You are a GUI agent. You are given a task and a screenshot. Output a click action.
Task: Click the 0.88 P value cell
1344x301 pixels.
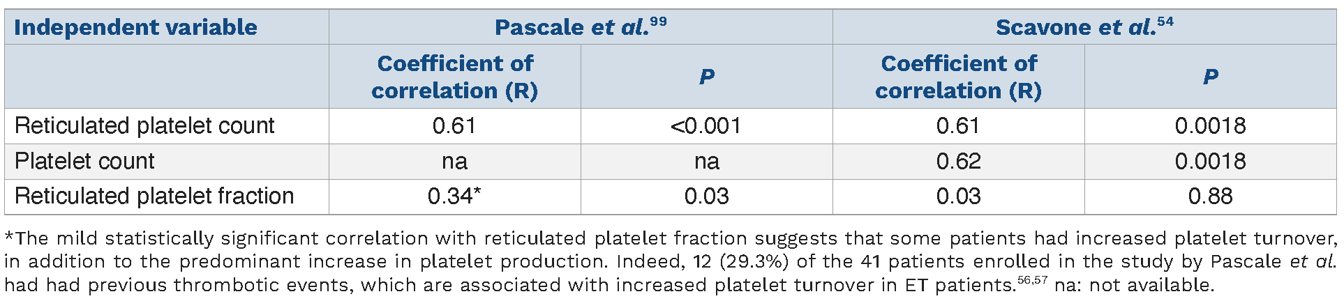[1210, 196]
